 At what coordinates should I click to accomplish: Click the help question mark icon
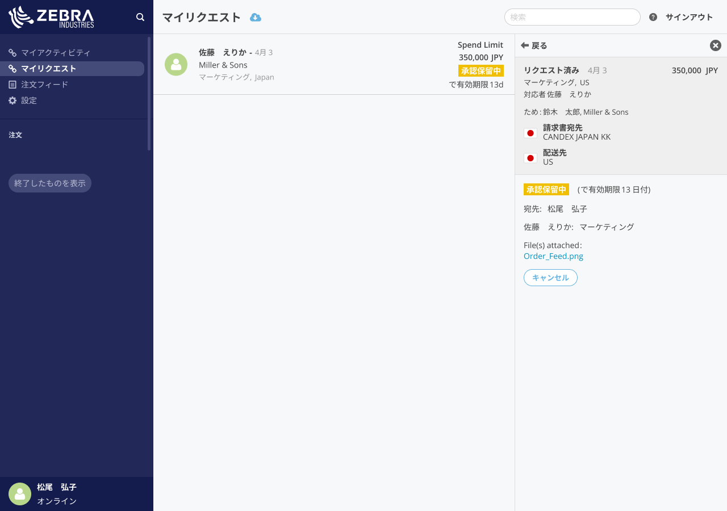point(652,17)
